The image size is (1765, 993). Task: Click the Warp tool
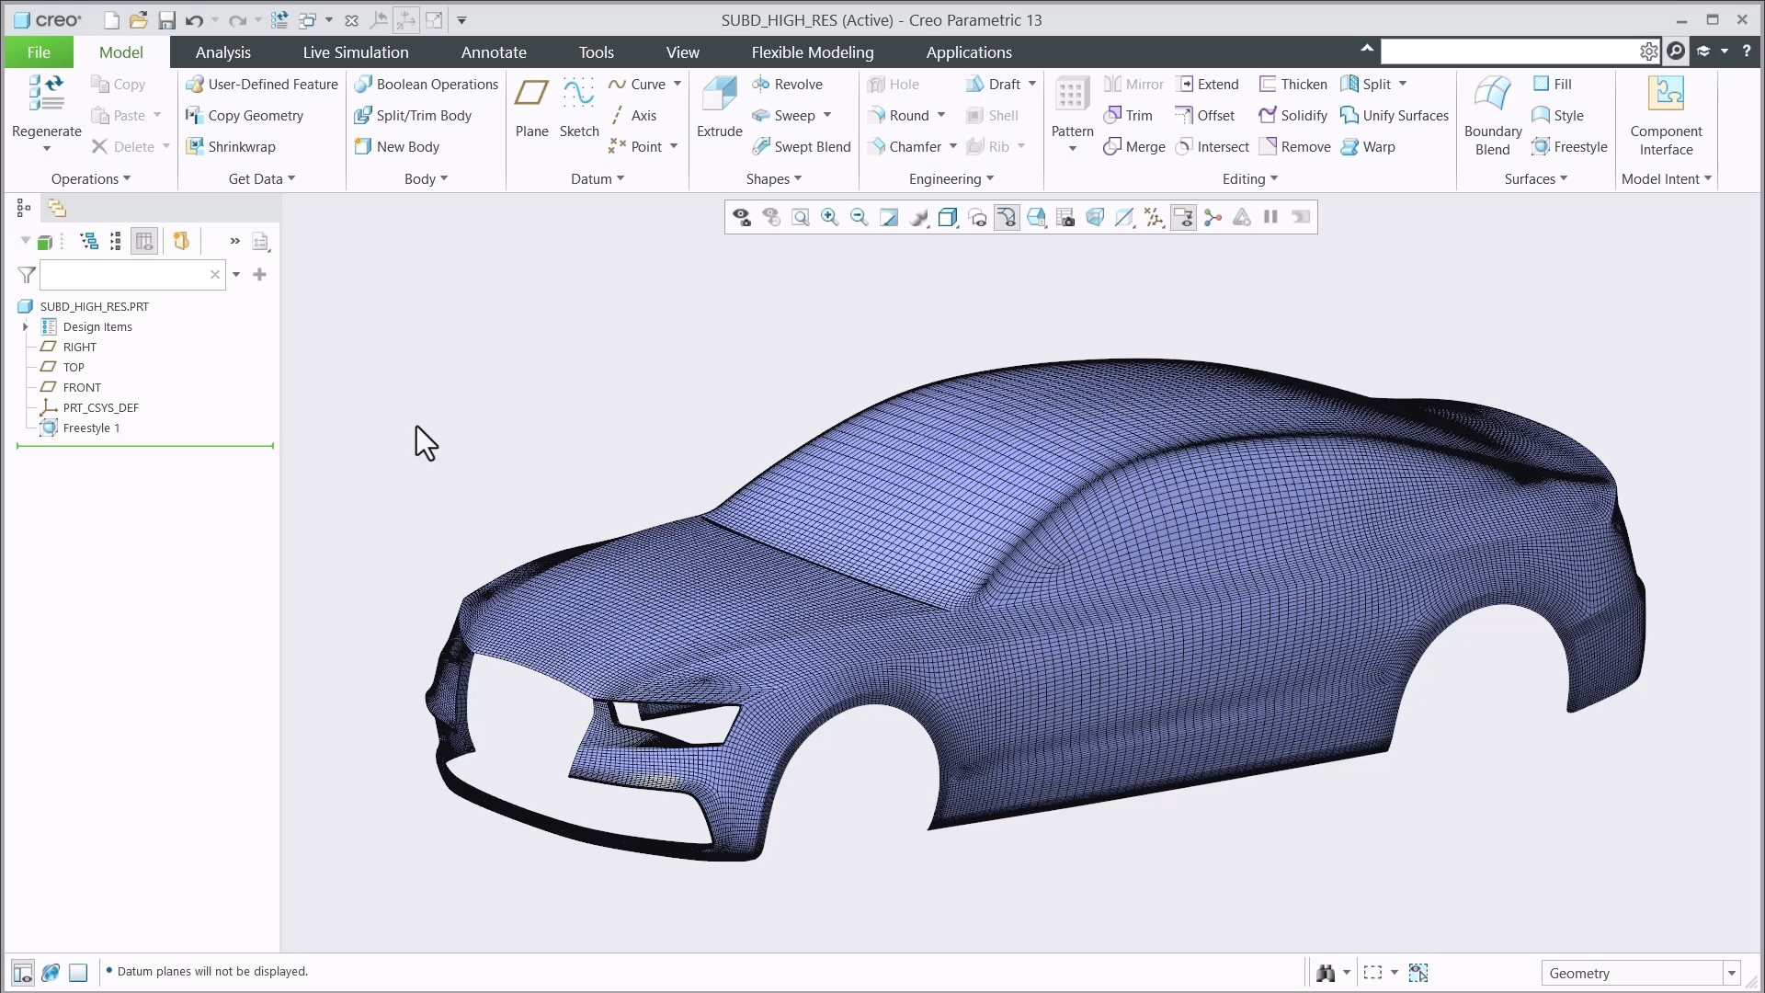(1368, 147)
